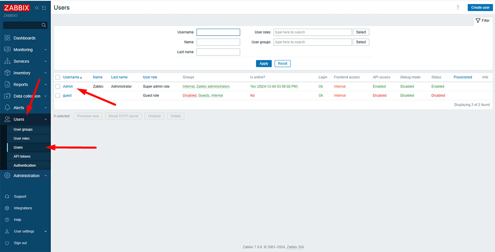The image size is (495, 252).
Task: Tick the checkbox for guest user row
Action: (58, 96)
